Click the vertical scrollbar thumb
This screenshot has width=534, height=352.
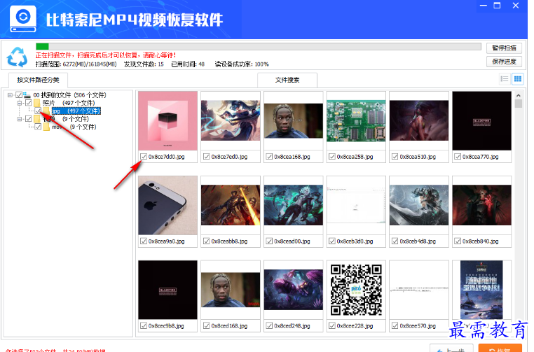pos(519,104)
